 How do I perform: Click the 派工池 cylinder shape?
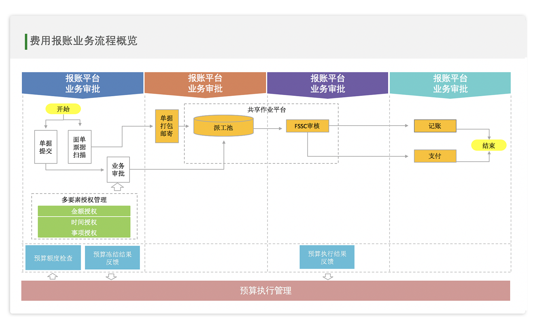[x=223, y=126]
